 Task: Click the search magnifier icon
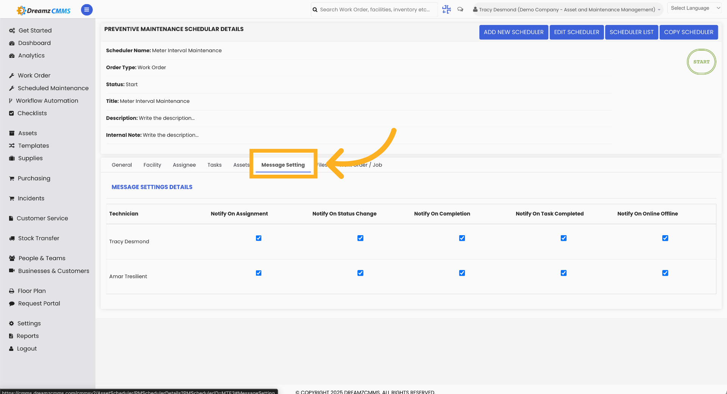point(315,10)
